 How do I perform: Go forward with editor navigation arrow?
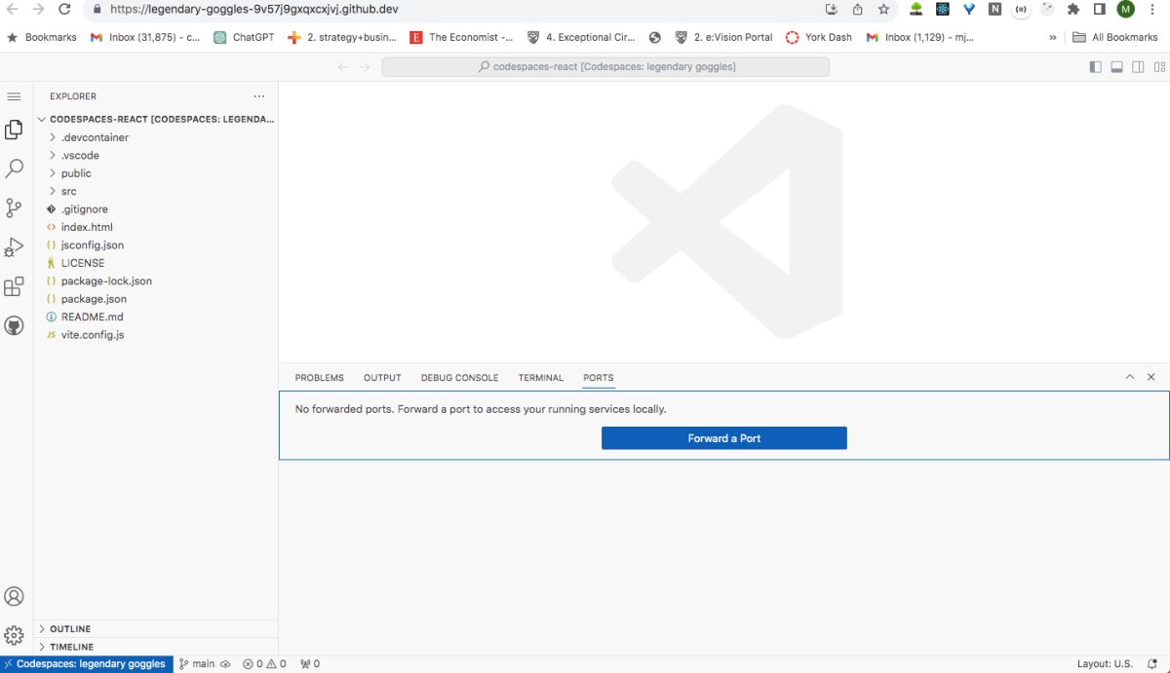[x=365, y=67]
